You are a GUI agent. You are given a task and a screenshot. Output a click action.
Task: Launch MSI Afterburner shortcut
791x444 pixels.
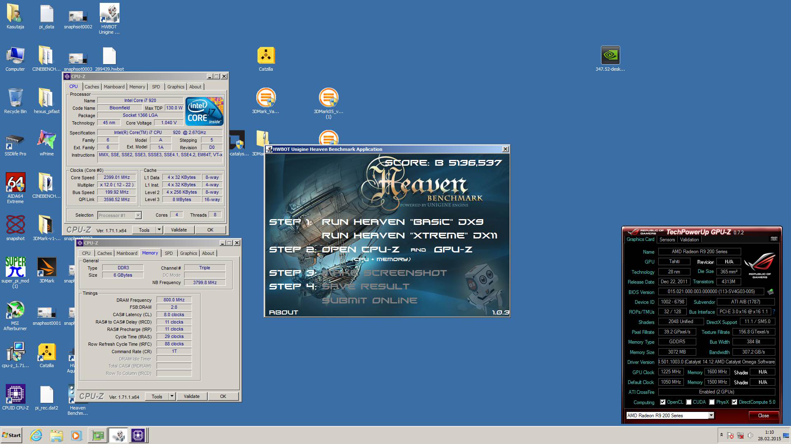(x=15, y=315)
